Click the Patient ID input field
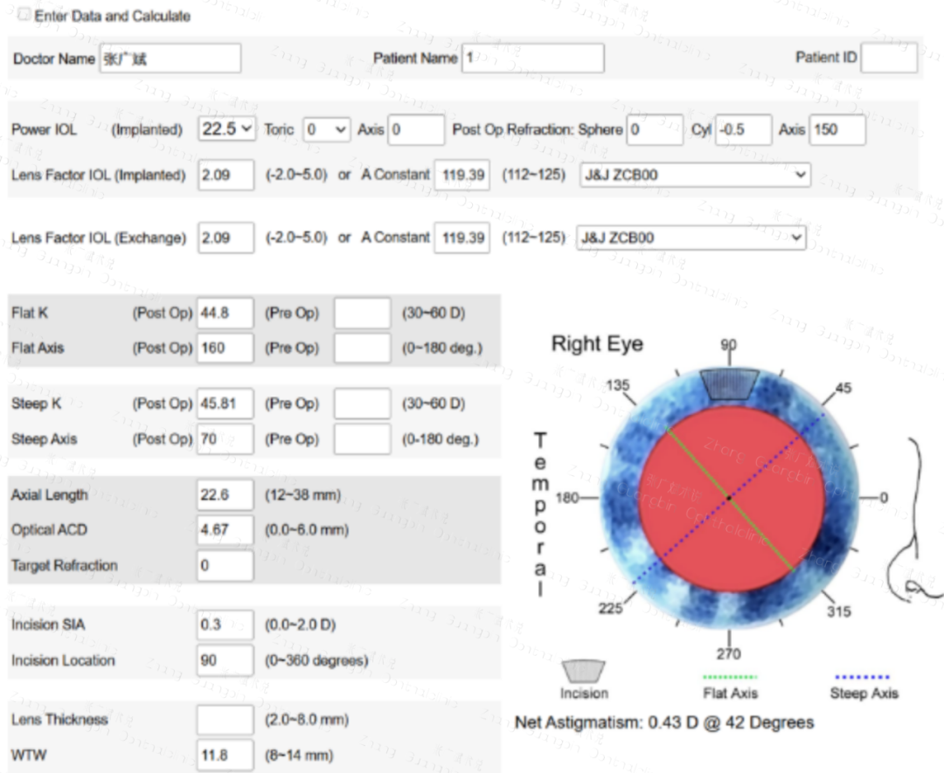The width and height of the screenshot is (944, 773). [x=889, y=58]
